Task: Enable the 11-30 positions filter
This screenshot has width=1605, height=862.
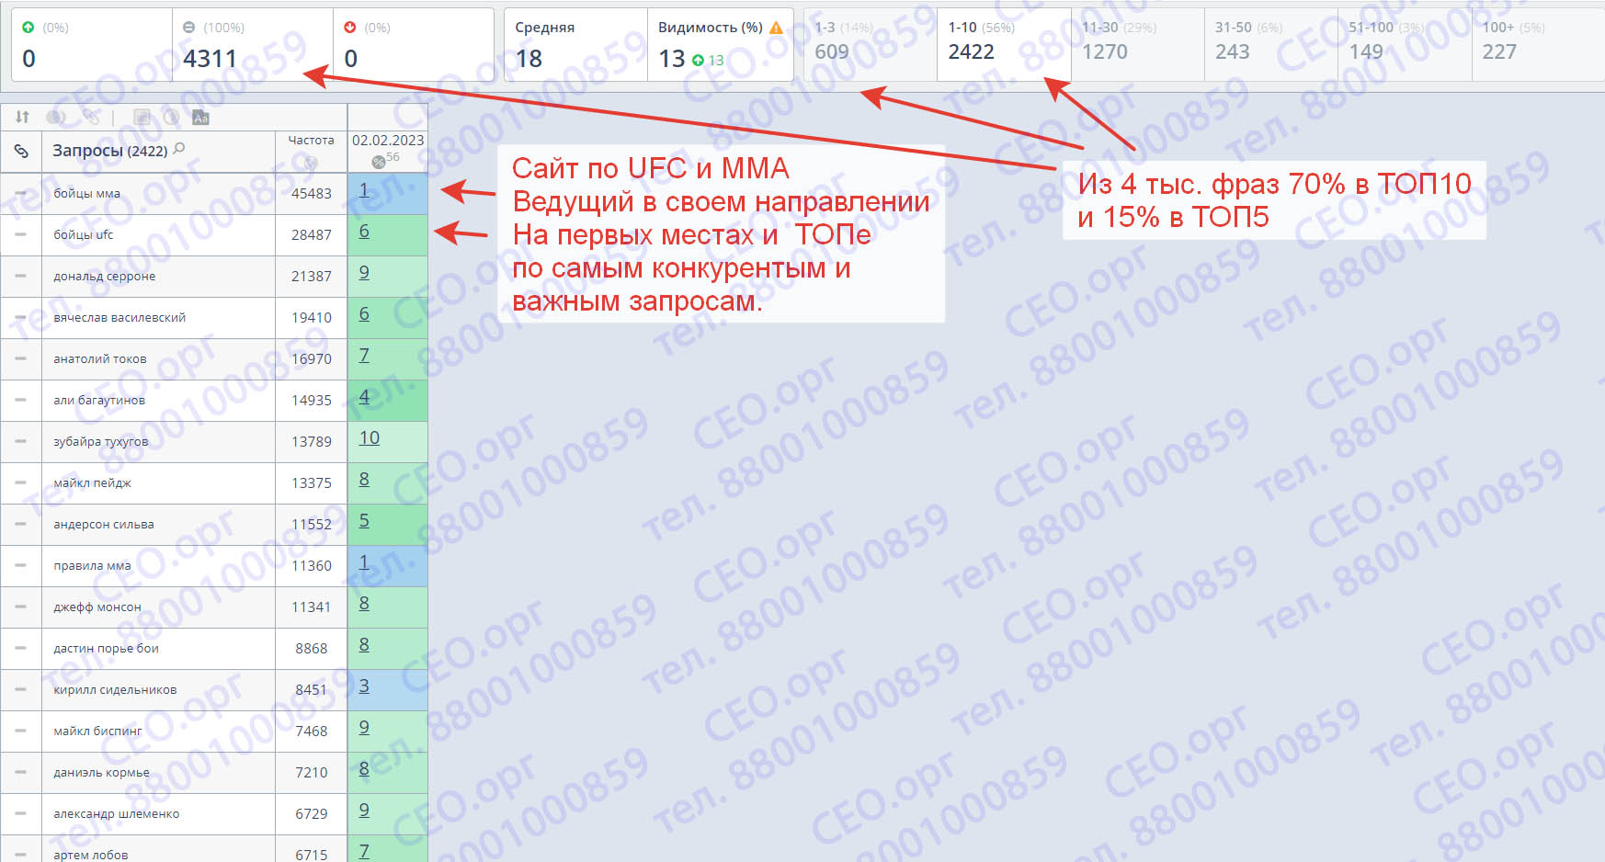Action: [1137, 43]
